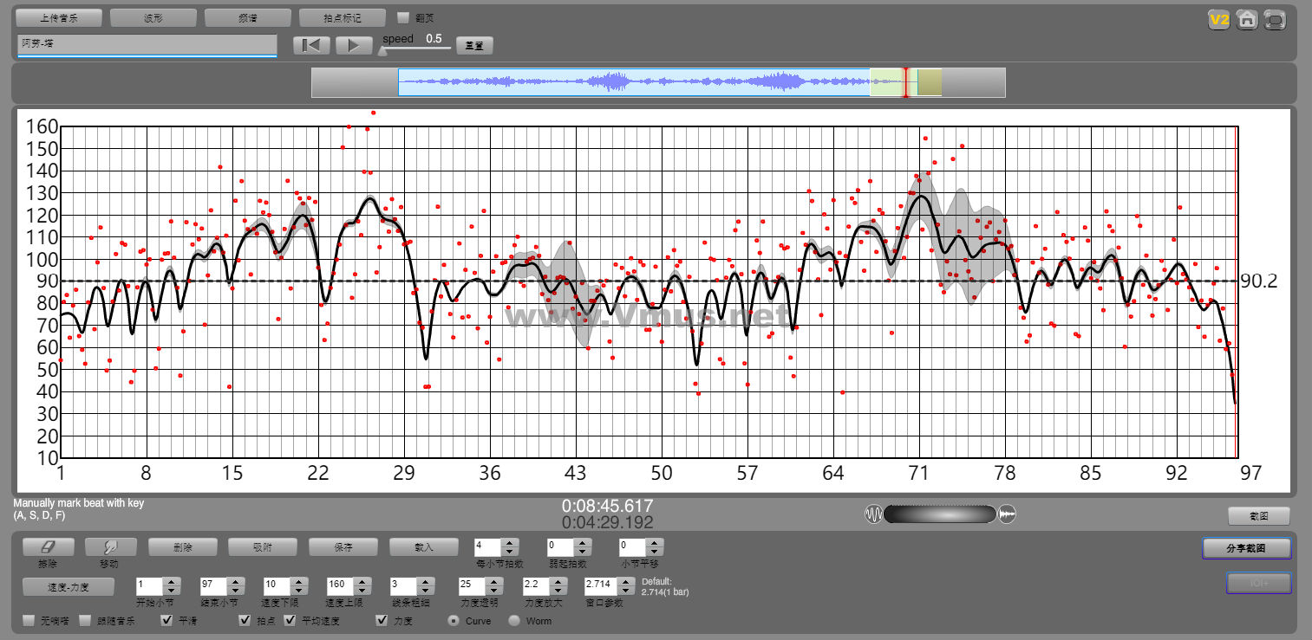Click the playback speed slider handle
Image resolution: width=1312 pixels, height=640 pixels.
tap(382, 51)
